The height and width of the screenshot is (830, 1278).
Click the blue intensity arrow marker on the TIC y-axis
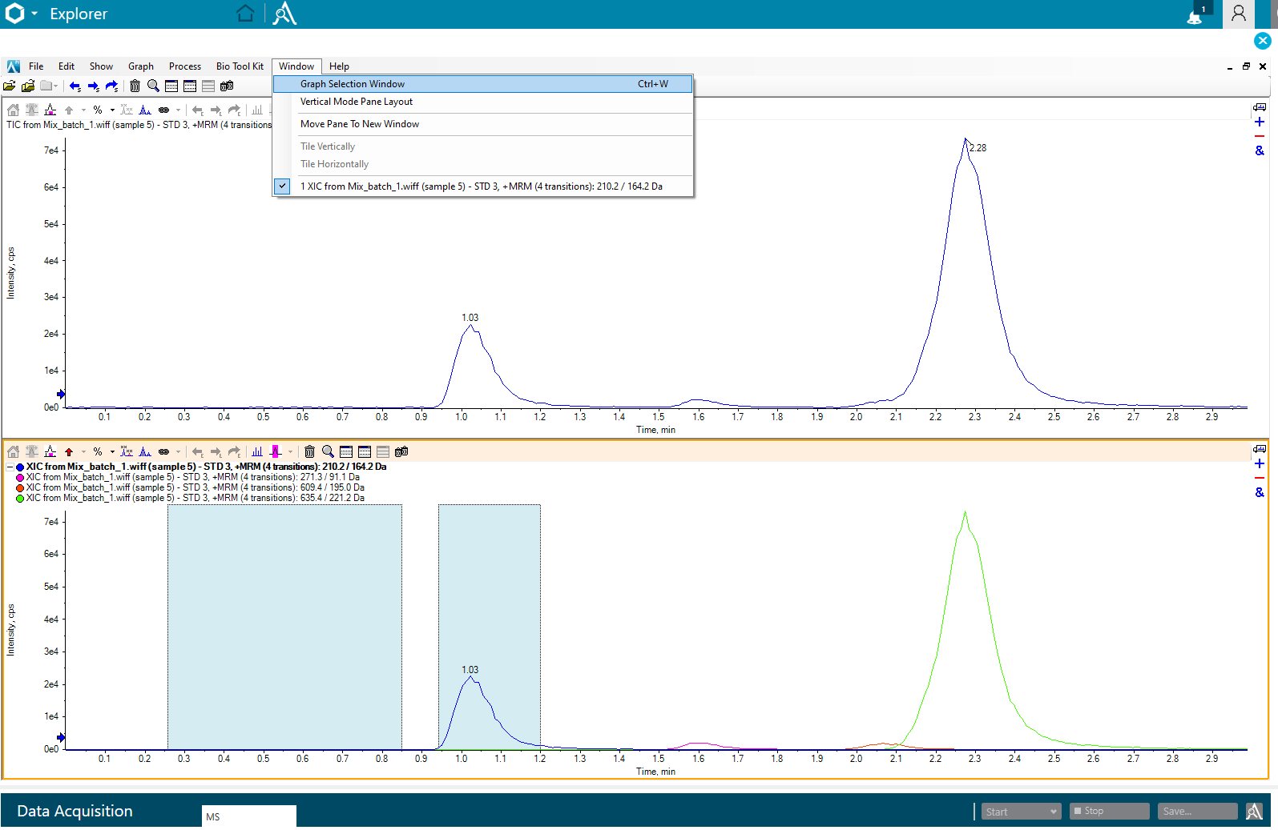(61, 394)
